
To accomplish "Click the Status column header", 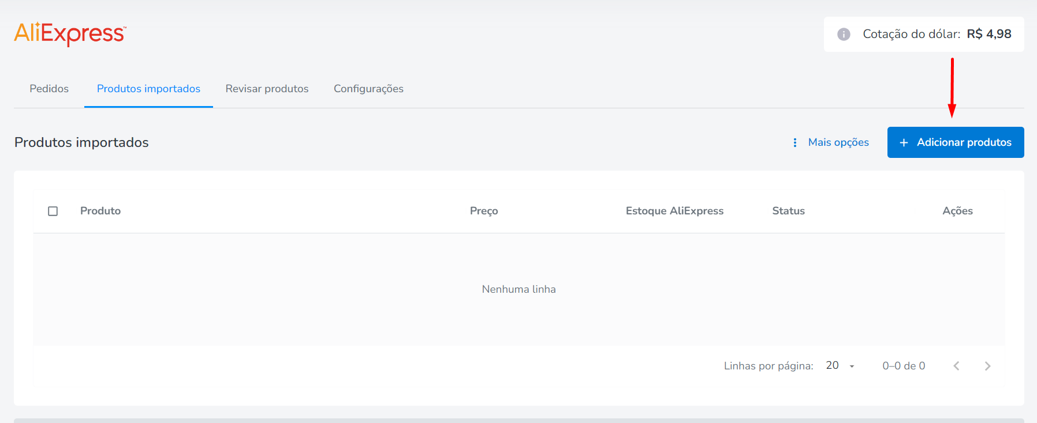I will point(788,211).
